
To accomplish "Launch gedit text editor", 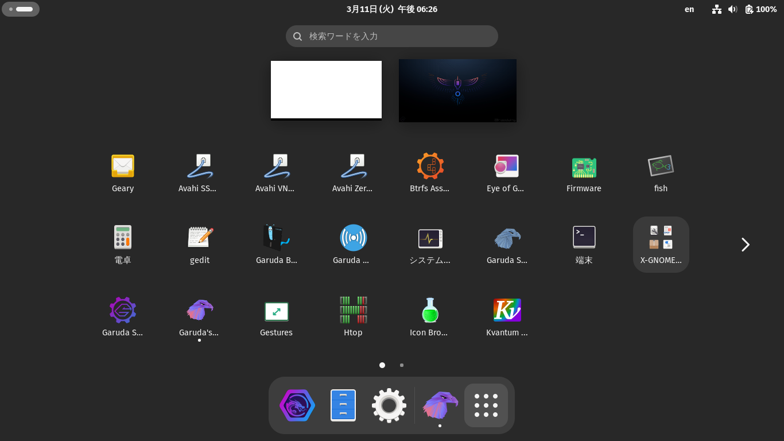I will [199, 245].
